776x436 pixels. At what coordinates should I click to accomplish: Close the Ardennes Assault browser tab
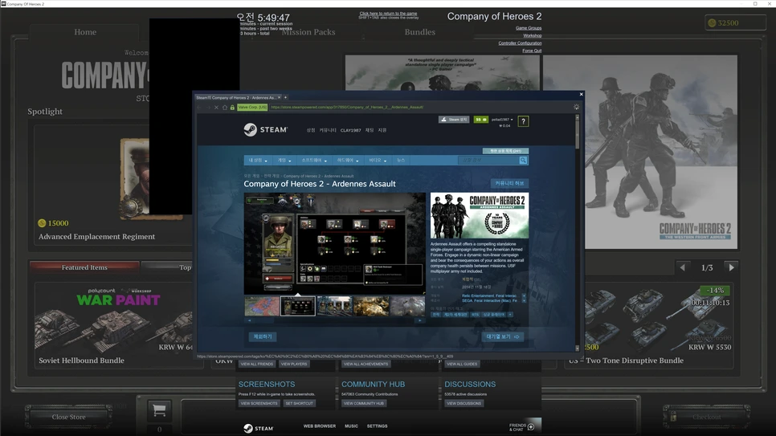279,97
